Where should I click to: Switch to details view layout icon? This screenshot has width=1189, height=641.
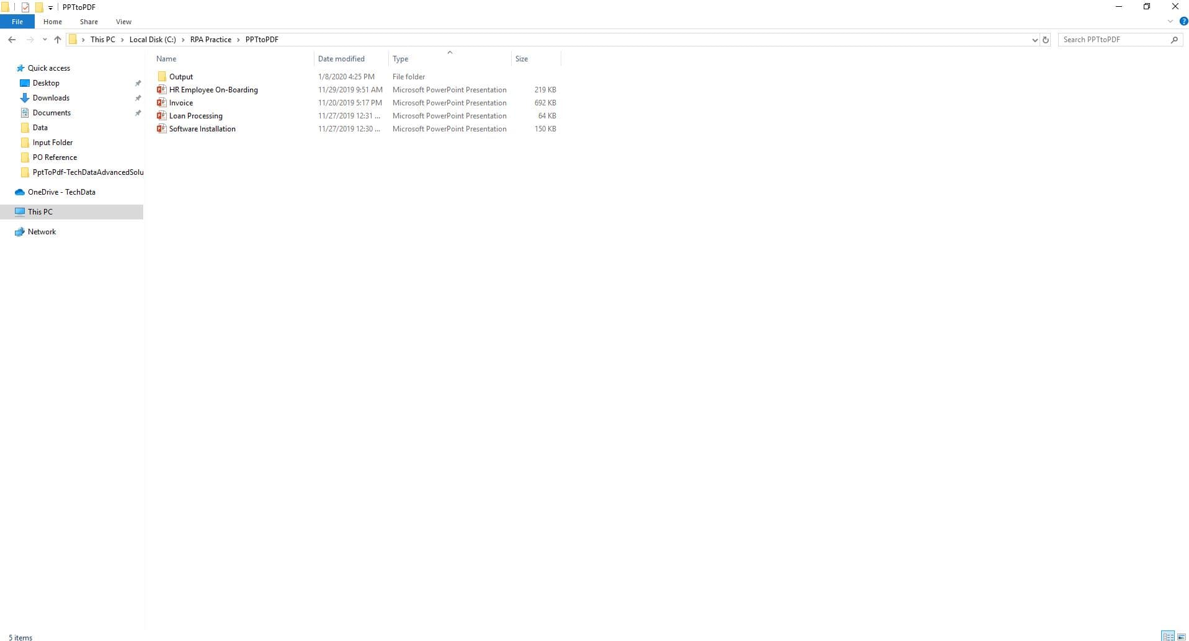pyautogui.click(x=1168, y=637)
